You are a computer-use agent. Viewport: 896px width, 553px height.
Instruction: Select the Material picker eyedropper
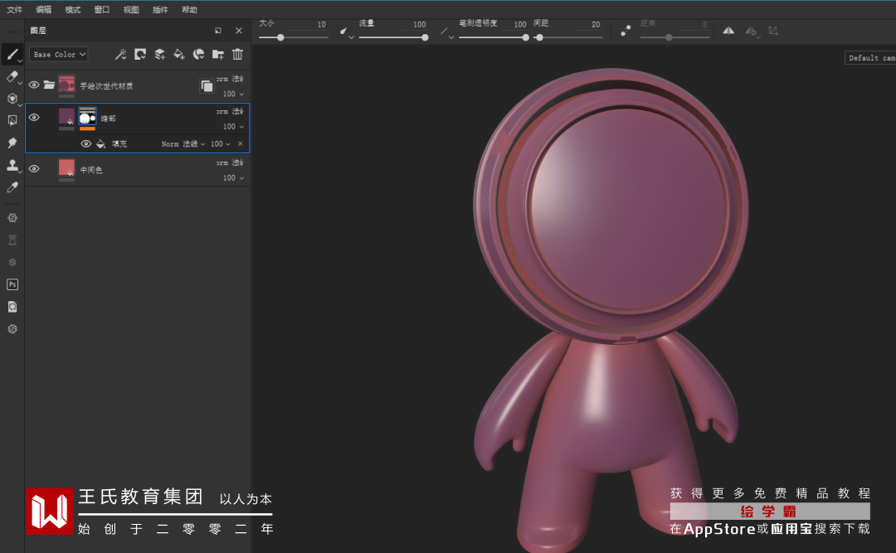click(x=12, y=187)
